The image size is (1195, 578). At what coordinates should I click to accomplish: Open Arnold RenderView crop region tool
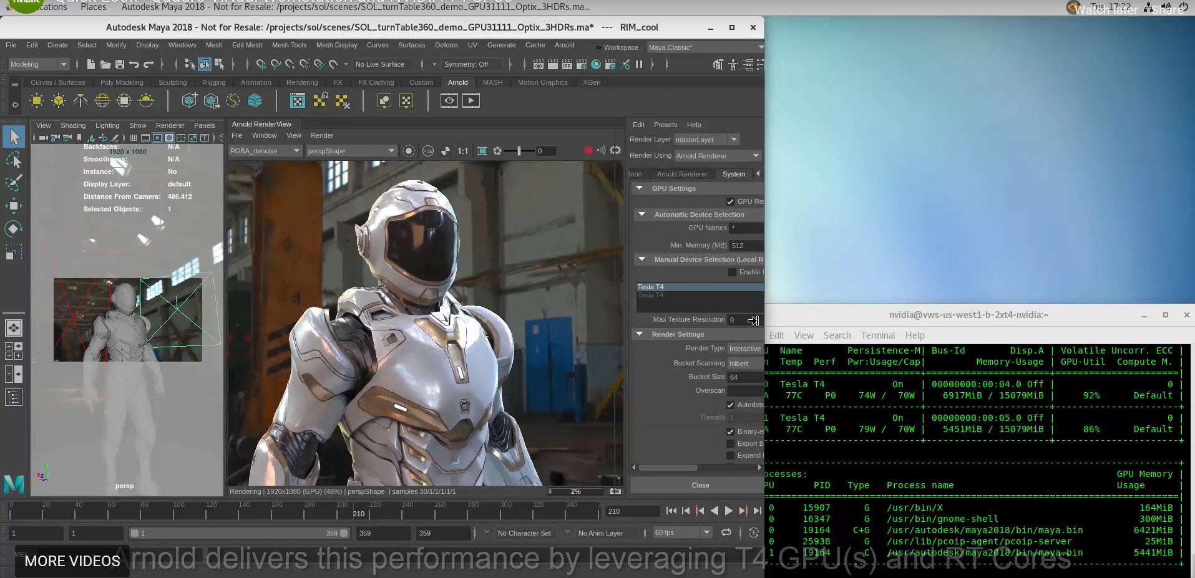click(x=482, y=150)
